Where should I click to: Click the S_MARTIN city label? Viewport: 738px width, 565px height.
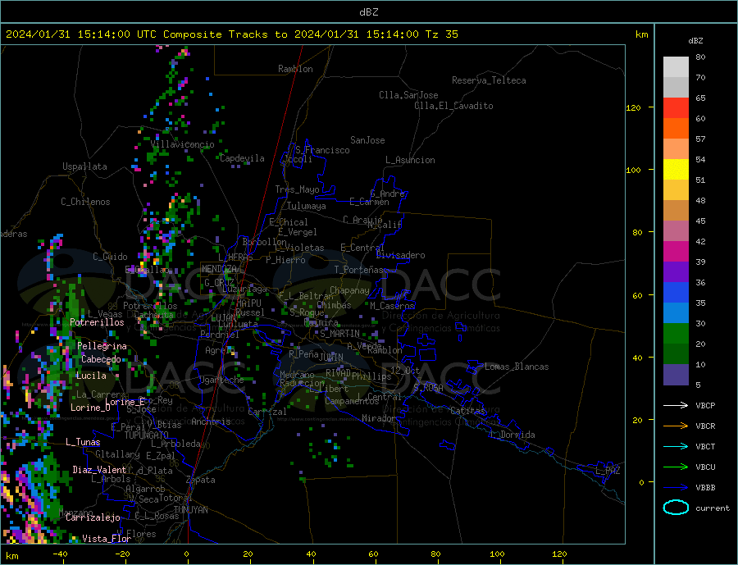pos(339,334)
